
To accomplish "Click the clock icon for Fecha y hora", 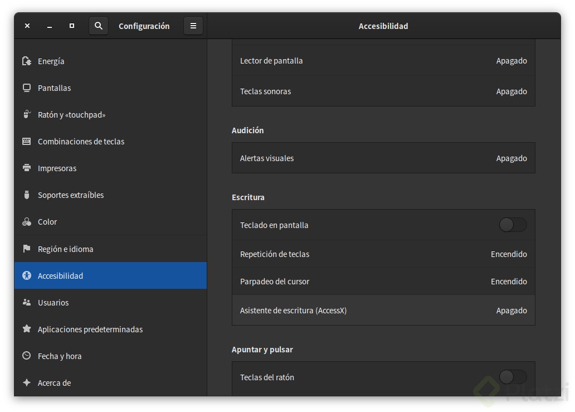I will 26,356.
